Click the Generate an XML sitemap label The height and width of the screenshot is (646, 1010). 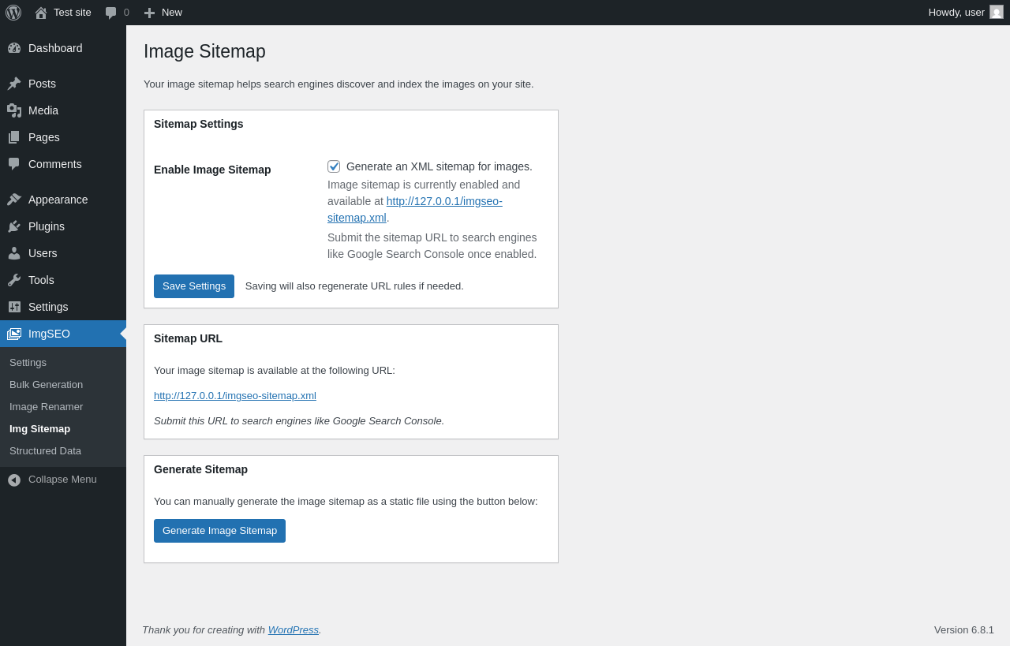pos(440,166)
